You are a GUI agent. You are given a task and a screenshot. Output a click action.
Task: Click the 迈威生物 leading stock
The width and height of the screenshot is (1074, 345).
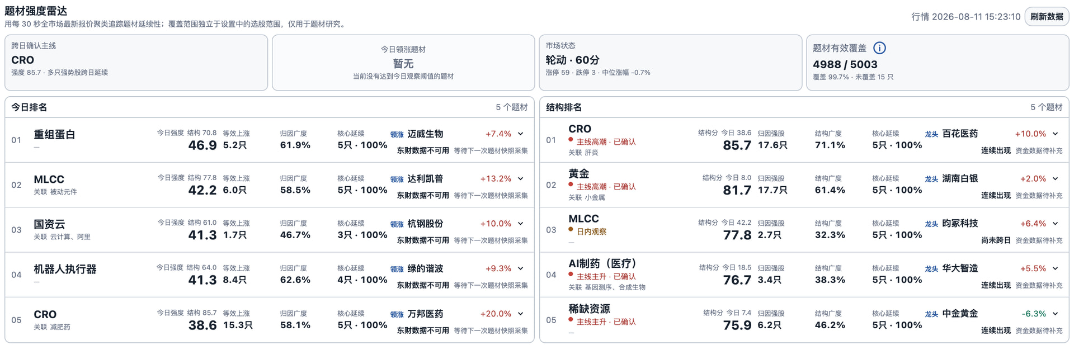(425, 134)
